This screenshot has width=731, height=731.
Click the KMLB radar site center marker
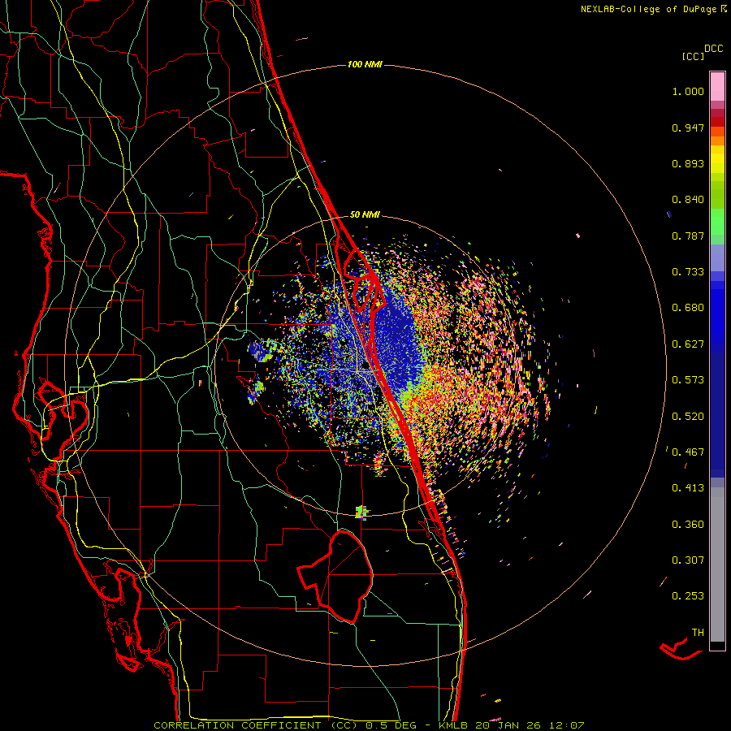pos(366,365)
